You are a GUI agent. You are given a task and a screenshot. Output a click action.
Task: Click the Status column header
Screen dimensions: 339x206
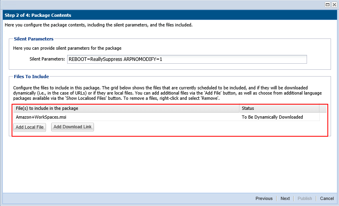pos(279,108)
